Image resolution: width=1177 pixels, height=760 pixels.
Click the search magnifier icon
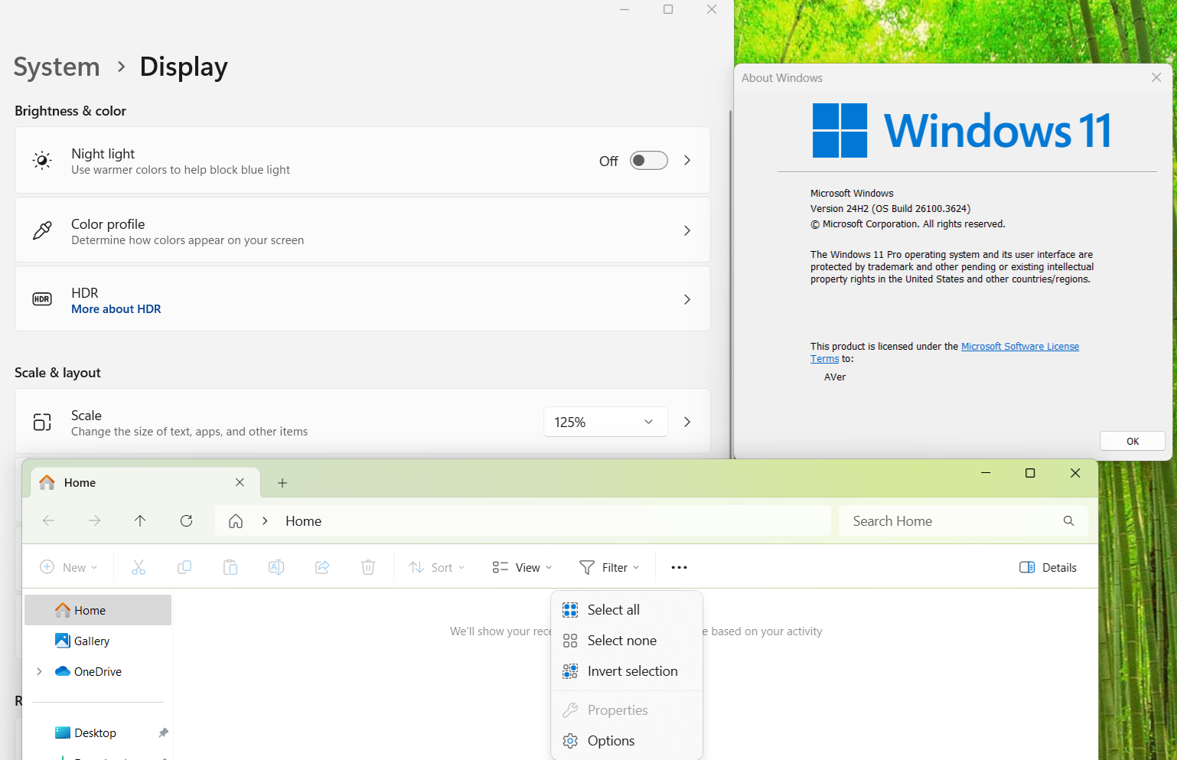point(1068,521)
